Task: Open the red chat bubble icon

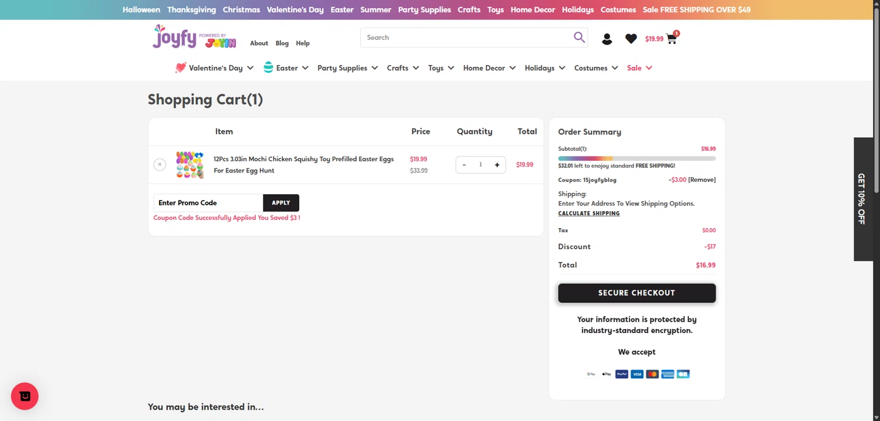Action: [25, 396]
